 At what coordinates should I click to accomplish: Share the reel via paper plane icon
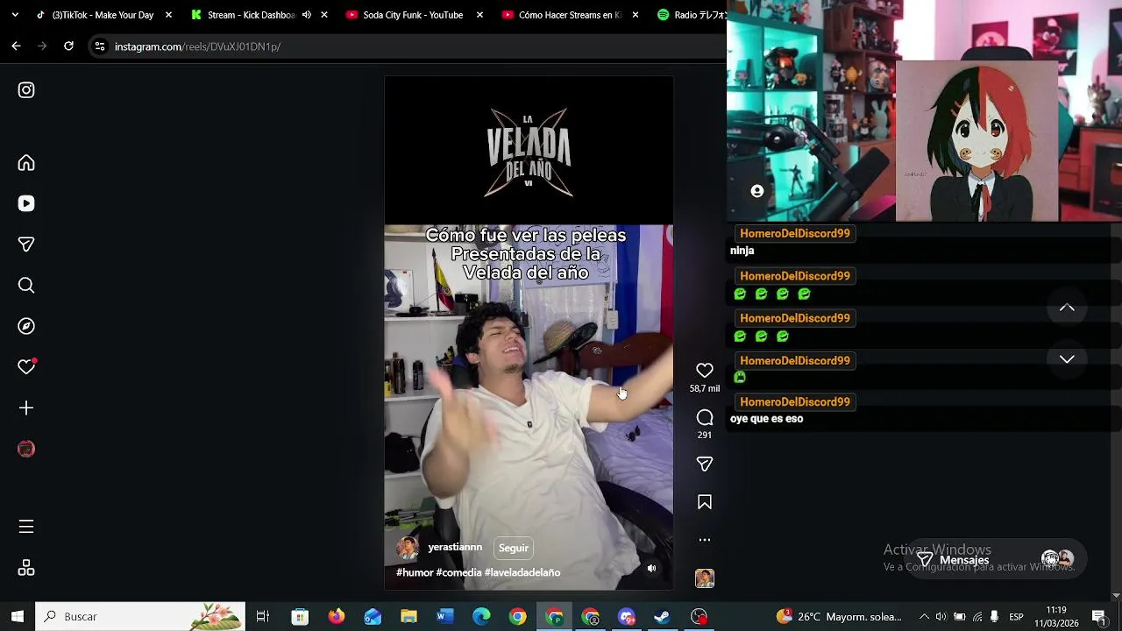pos(705,464)
